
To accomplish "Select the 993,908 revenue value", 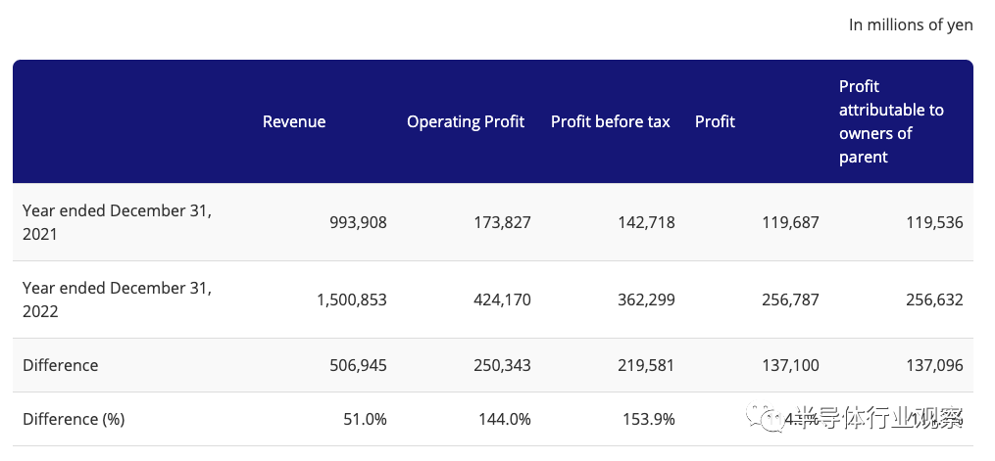I will pos(358,222).
